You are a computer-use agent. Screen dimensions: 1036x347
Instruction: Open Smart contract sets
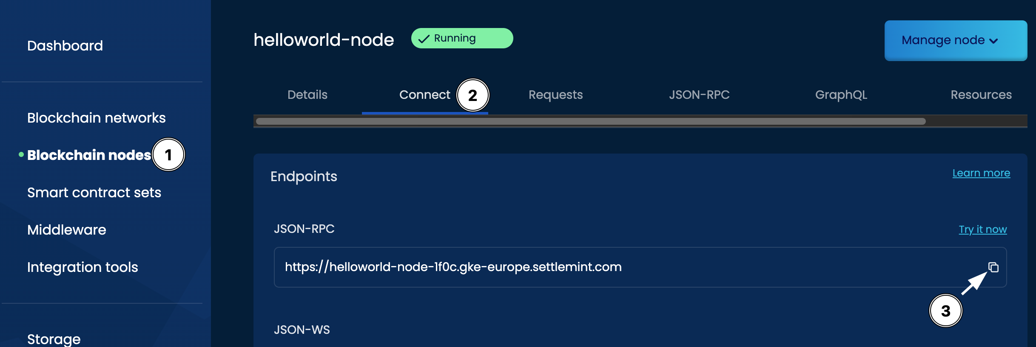94,192
